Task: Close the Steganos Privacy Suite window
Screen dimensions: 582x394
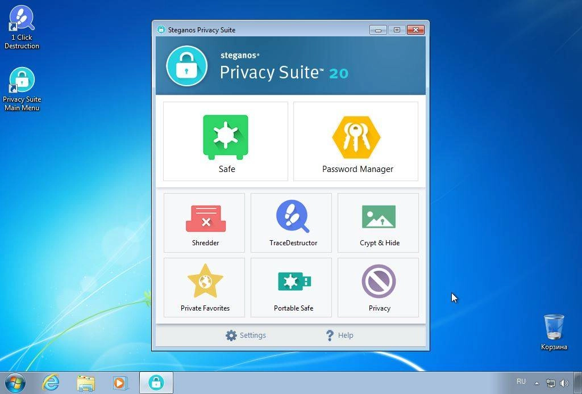Action: (x=415, y=30)
